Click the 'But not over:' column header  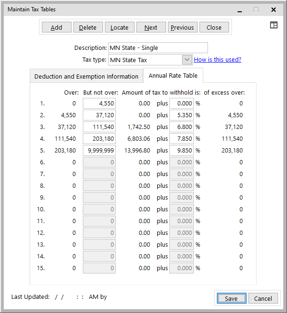[x=101, y=93]
